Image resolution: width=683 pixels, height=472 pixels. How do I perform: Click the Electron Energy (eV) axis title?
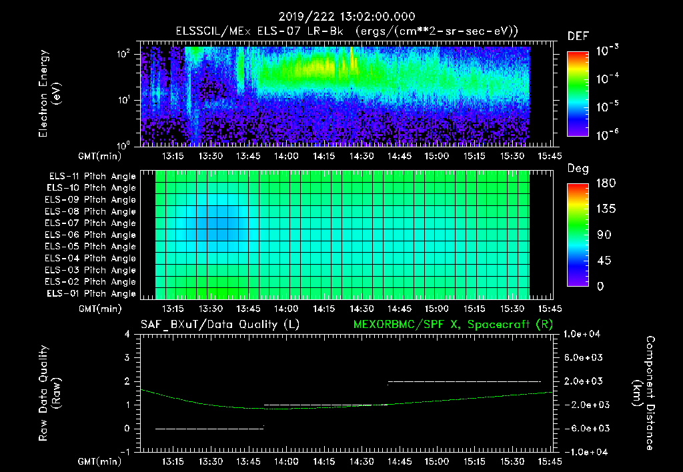[x=49, y=93]
